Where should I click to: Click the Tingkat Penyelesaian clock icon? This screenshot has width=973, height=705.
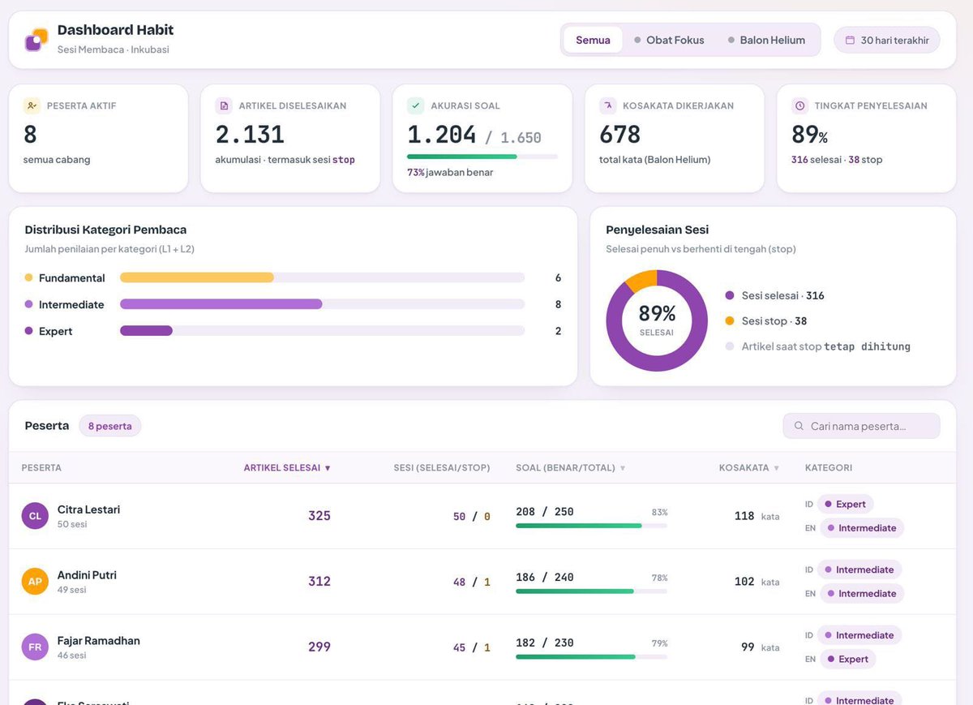pos(799,105)
